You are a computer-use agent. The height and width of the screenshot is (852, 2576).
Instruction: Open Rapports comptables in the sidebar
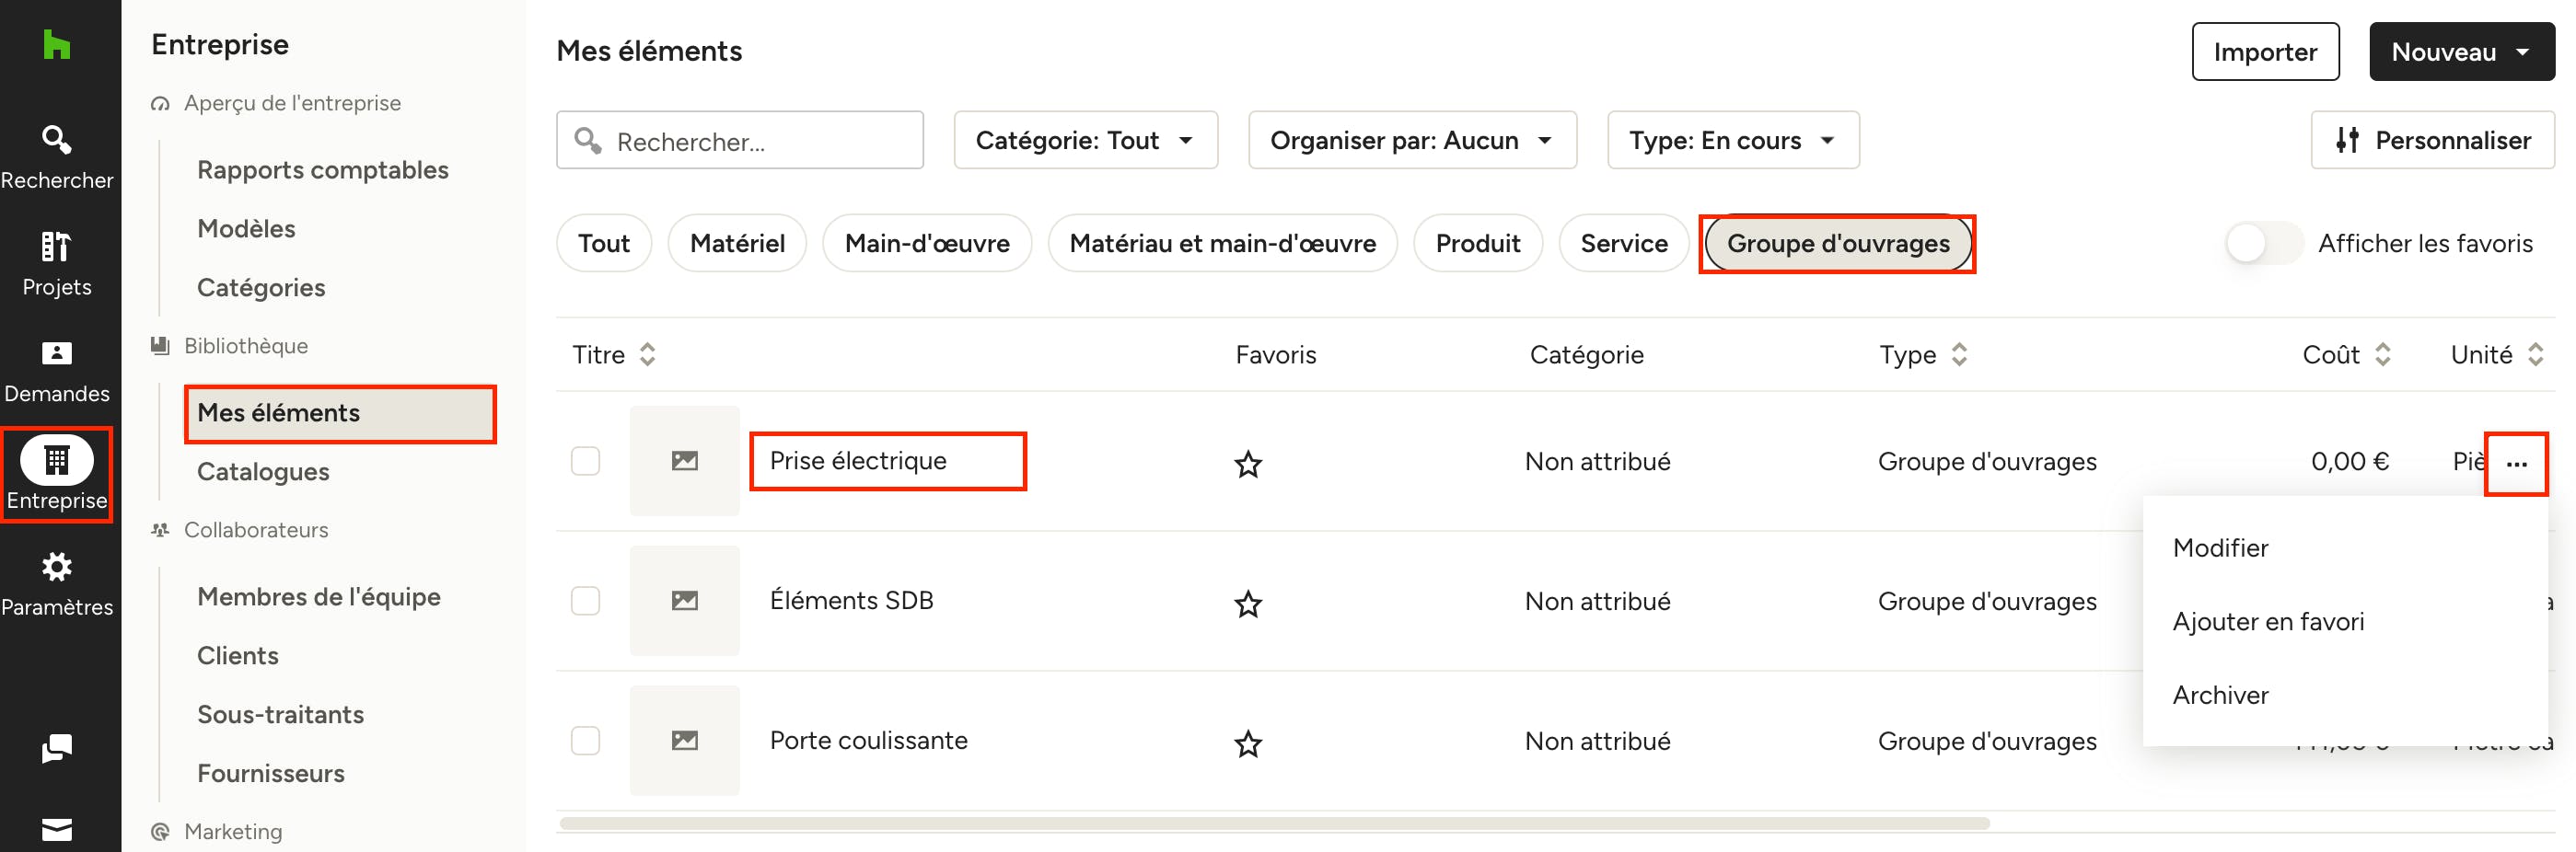(323, 170)
